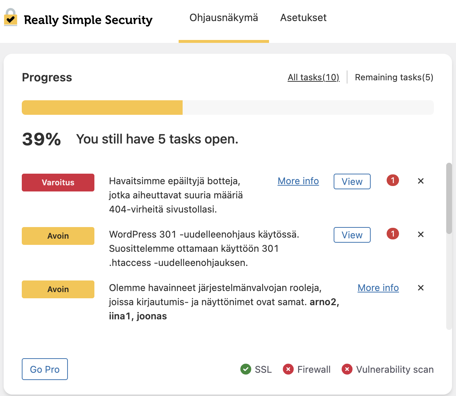Open the Asetukset tab
This screenshot has width=456, height=396.
pyautogui.click(x=303, y=17)
